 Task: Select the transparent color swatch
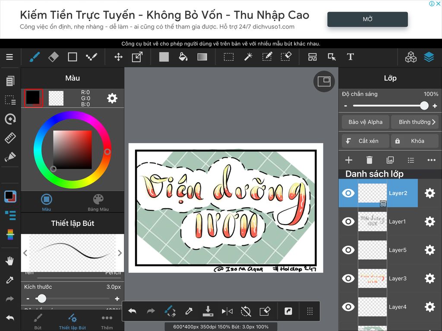(56, 98)
